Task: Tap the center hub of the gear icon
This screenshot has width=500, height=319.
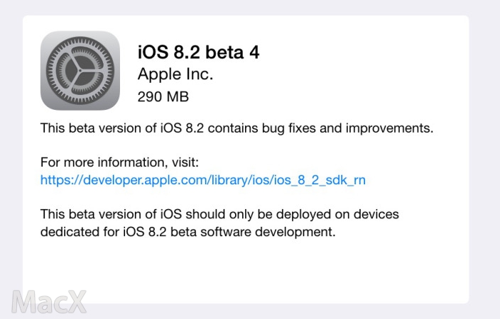Action: point(80,71)
